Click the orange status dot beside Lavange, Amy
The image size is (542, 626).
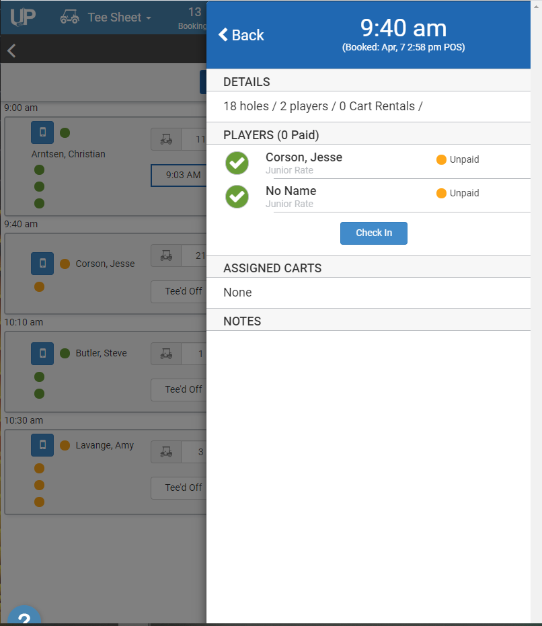tap(65, 445)
